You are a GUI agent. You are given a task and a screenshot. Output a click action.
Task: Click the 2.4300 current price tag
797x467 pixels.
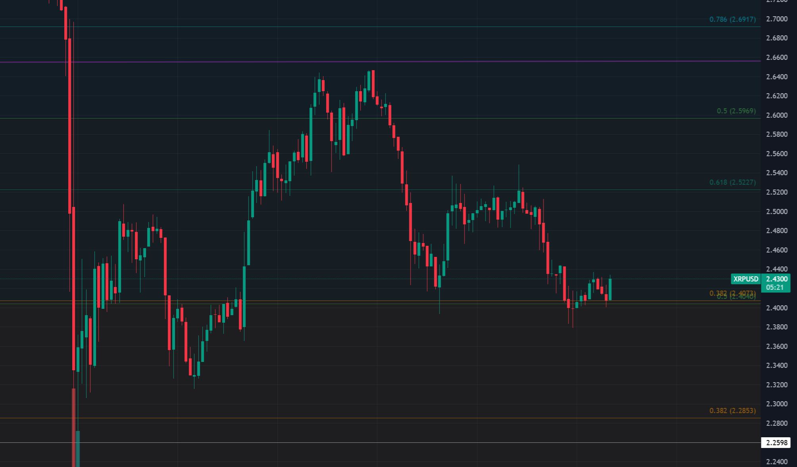(x=776, y=279)
